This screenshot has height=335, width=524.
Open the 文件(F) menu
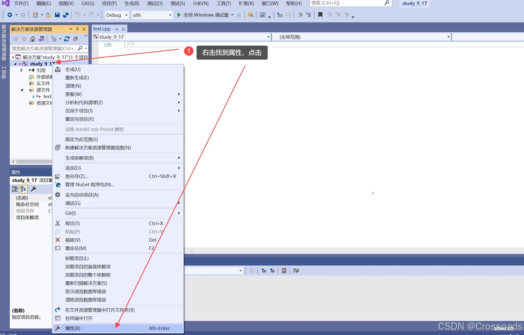21,3
